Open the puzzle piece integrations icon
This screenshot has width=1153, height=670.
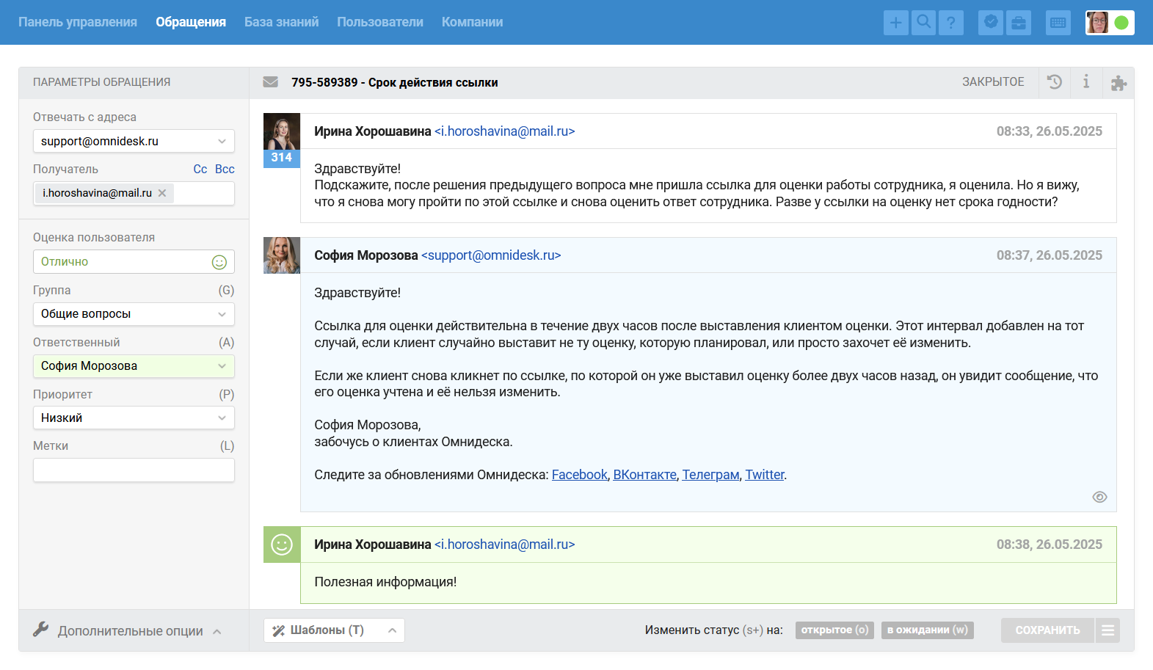[1119, 83]
